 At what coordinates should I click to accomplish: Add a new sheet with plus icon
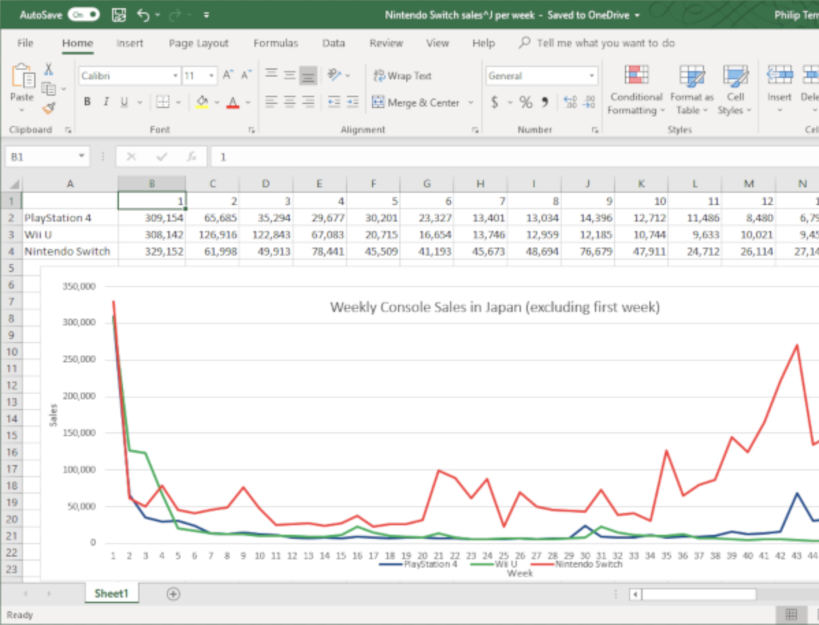tap(174, 594)
